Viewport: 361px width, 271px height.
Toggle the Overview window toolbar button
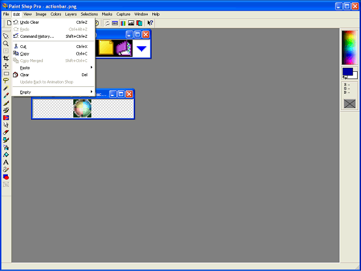pyautogui.click(x=115, y=23)
